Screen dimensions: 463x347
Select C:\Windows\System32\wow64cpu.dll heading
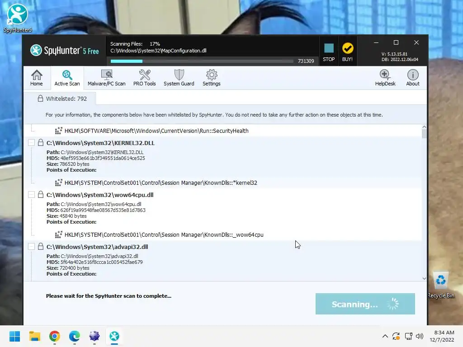tap(100, 195)
